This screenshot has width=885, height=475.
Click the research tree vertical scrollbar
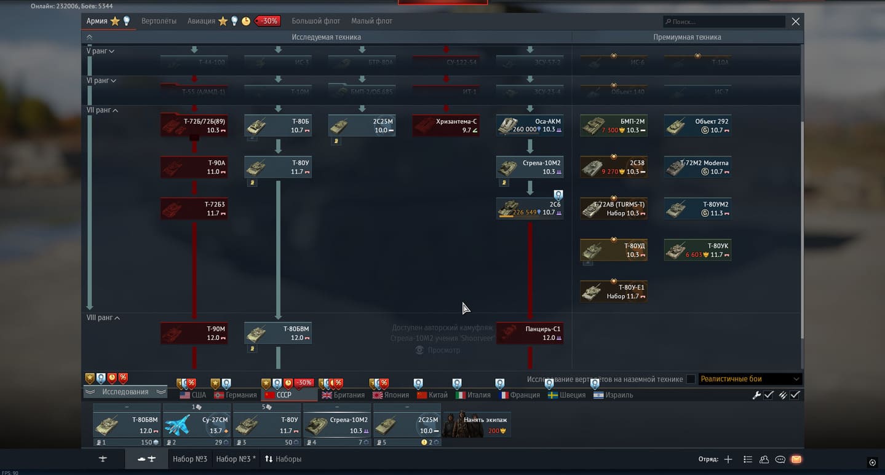point(801,227)
